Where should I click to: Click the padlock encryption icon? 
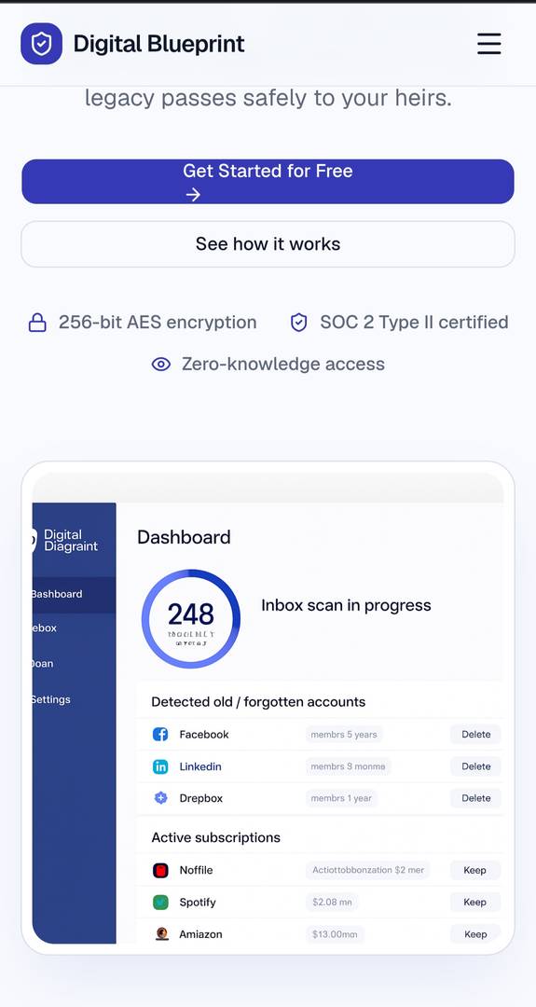[x=38, y=323]
